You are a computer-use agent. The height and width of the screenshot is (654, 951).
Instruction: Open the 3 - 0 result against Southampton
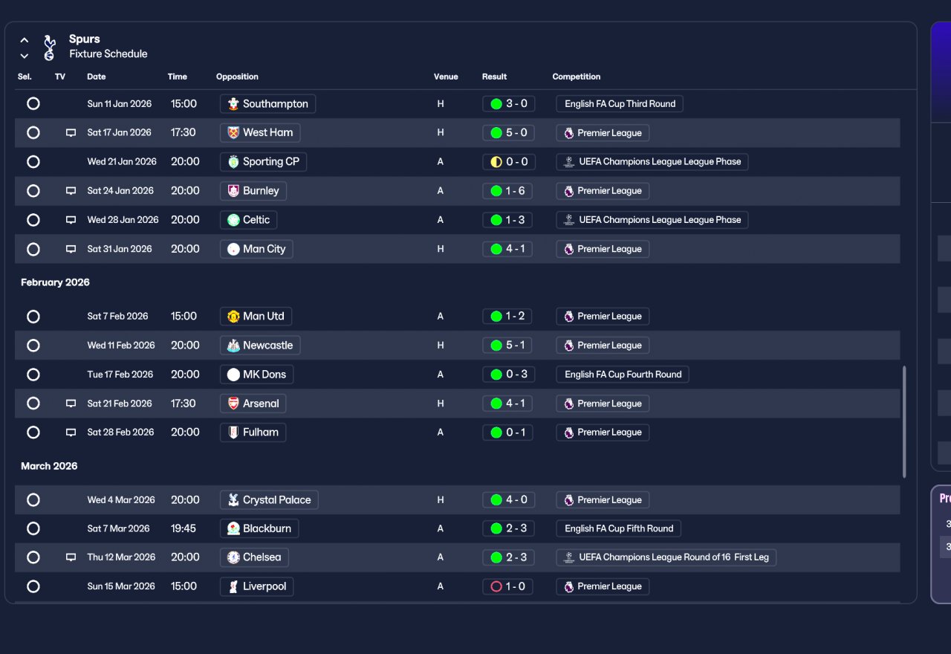(508, 103)
